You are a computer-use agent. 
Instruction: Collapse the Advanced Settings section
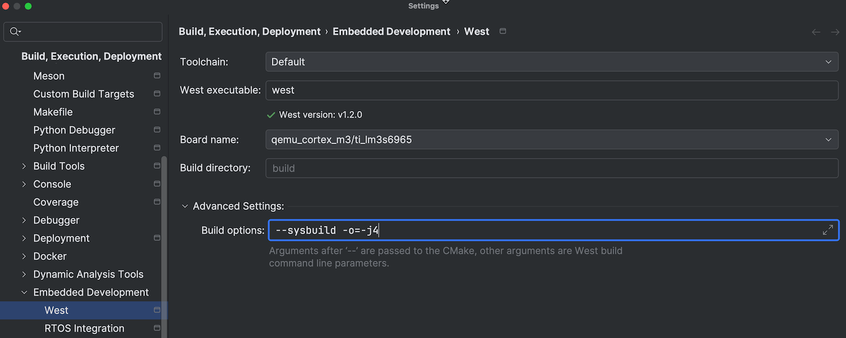[184, 206]
